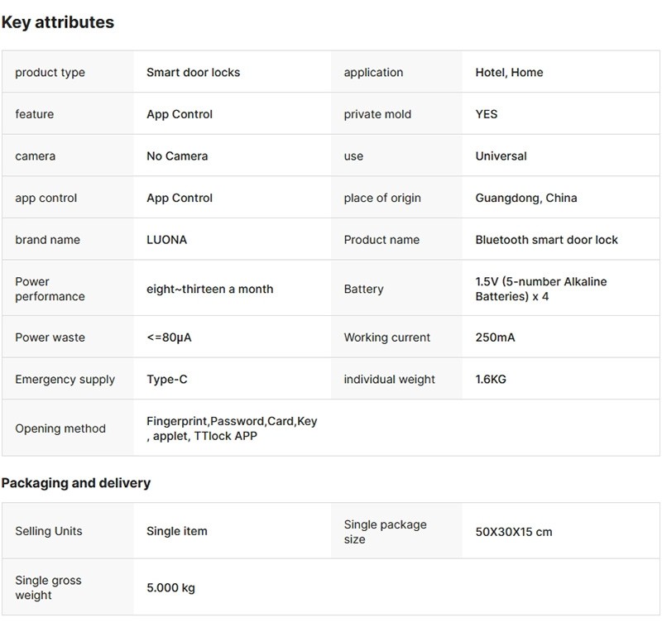Viewport: 662px width, 627px height.
Task: Click the 1.5V Alkaline Batteries value
Action: [x=540, y=289]
